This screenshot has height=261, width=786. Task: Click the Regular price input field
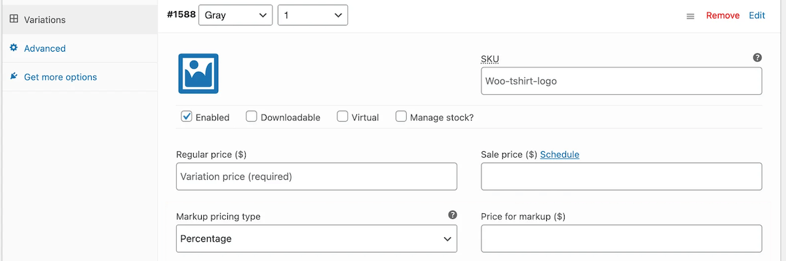316,177
